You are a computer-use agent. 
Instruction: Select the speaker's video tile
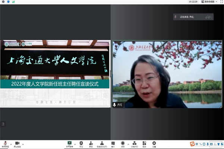(167, 74)
